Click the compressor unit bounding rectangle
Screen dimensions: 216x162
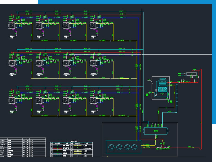coord(123,141)
